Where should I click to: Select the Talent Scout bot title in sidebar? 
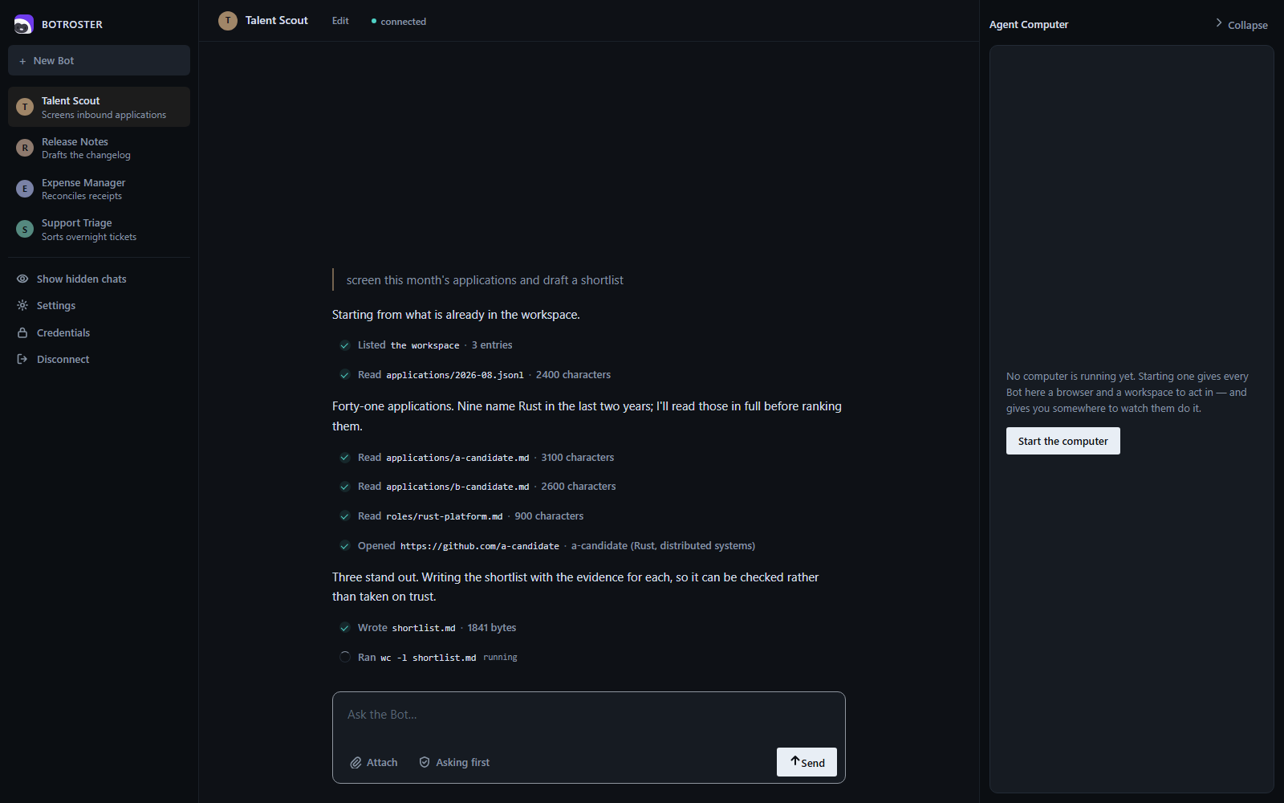[71, 100]
